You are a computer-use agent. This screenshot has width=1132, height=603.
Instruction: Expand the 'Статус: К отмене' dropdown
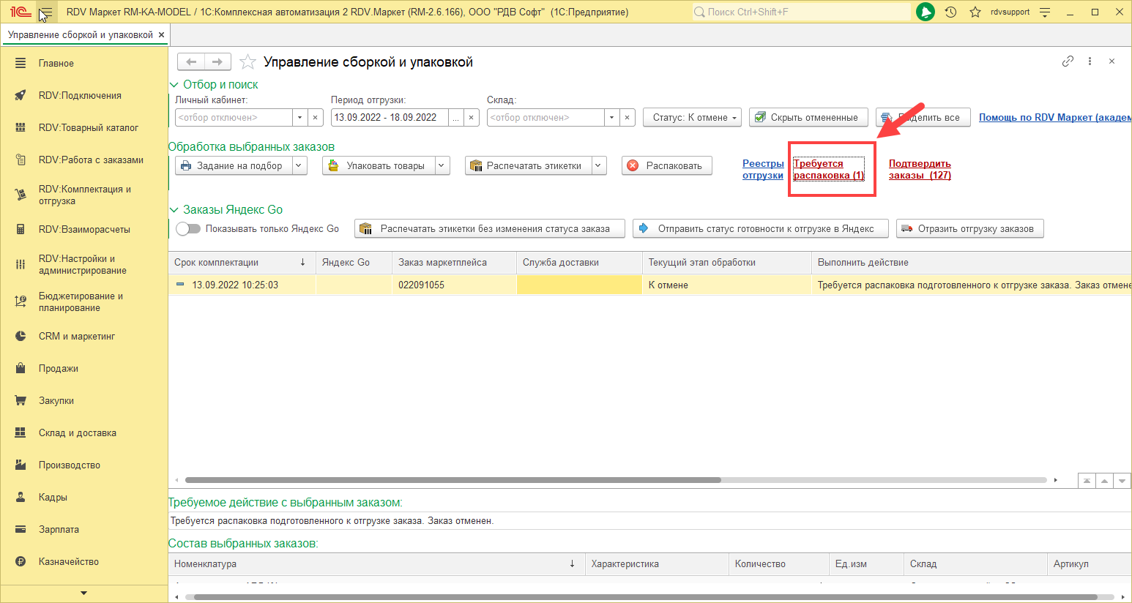(x=692, y=118)
